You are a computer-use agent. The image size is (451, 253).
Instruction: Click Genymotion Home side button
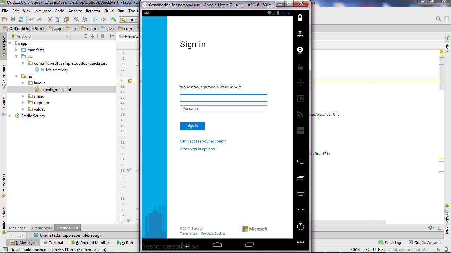[x=300, y=210]
